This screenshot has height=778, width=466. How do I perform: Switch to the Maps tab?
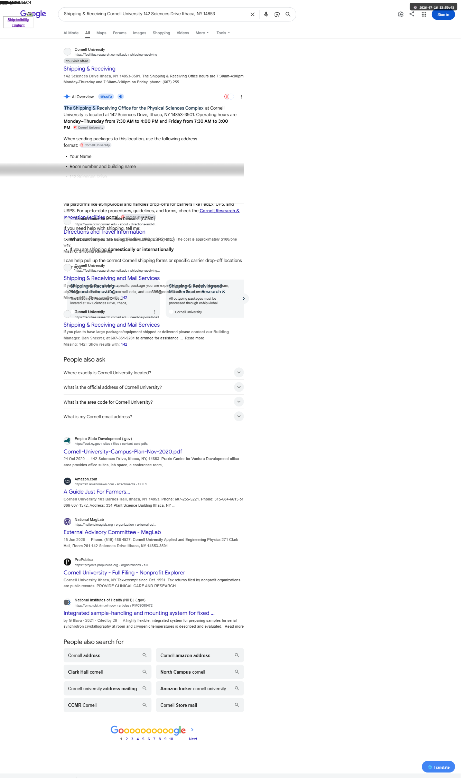(x=101, y=33)
